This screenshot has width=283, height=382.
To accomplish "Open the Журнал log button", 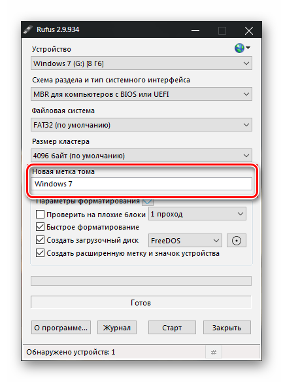I will (x=117, y=328).
